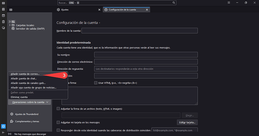Collapse the spaces toolbar arrow icon
Screen dimensions: 259x136
pyautogui.click(x=3, y=132)
